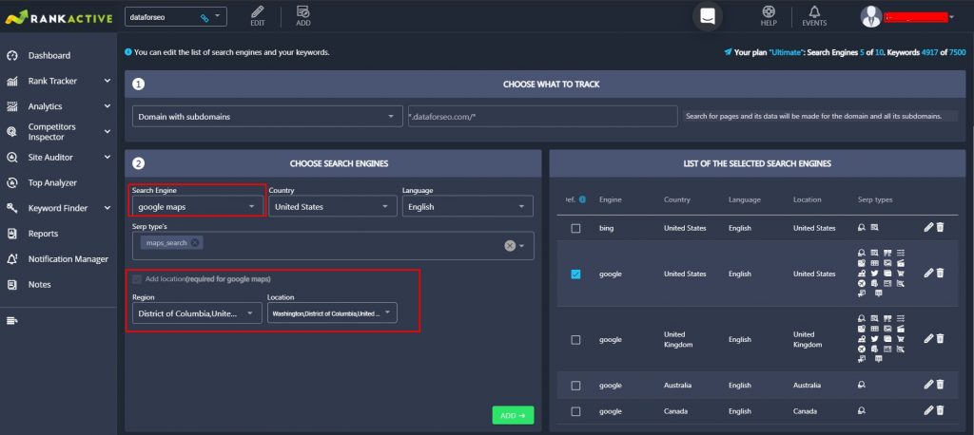Open the EVENTS bell icon
The height and width of the screenshot is (435, 974).
tap(814, 11)
